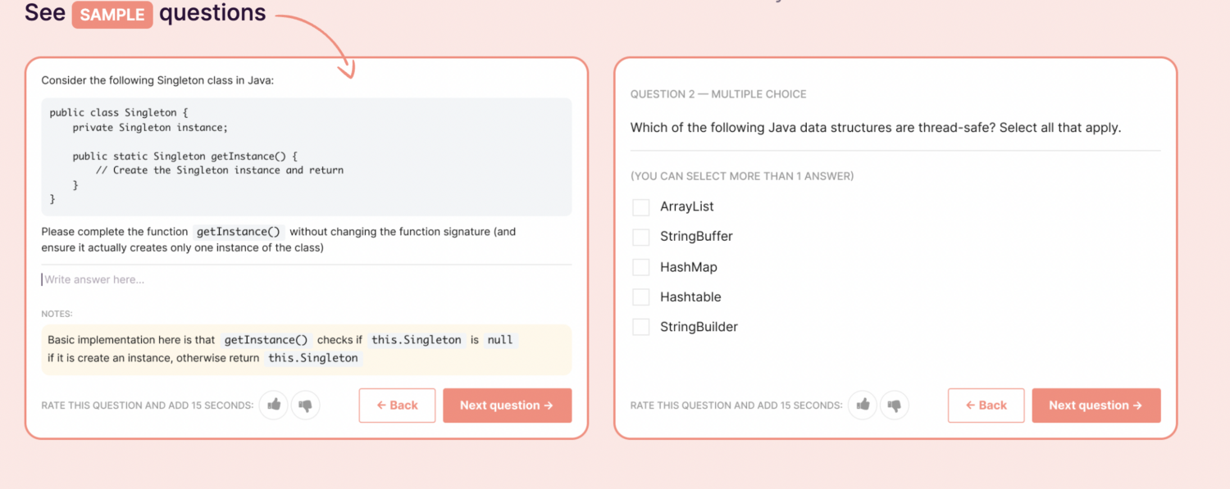Thumbs up the thread-safe question
This screenshot has width=1230, height=489.
pyautogui.click(x=862, y=405)
